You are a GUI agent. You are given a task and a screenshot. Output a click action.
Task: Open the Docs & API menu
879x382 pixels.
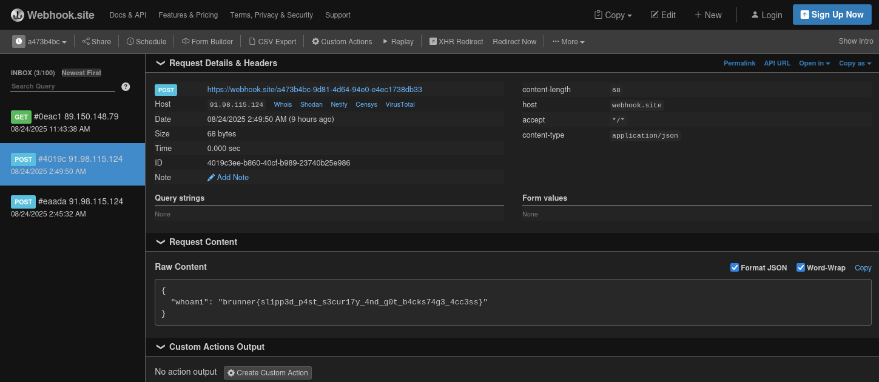127,15
